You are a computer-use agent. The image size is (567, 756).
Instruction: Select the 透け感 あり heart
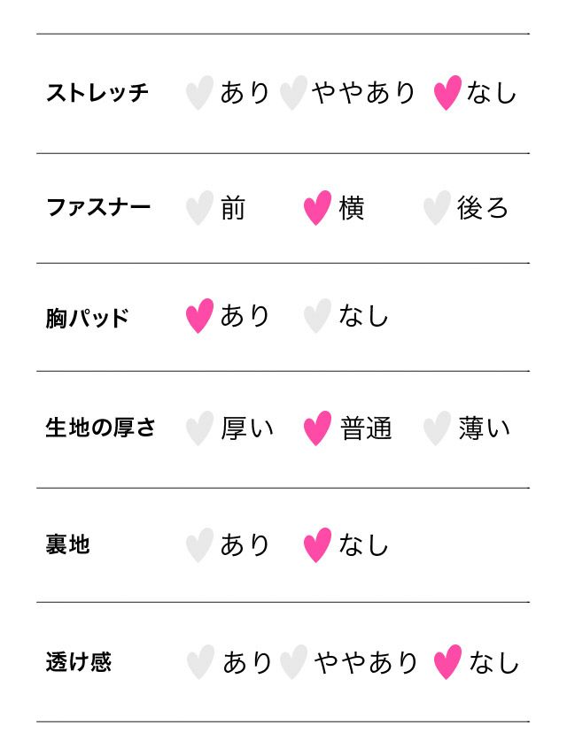click(200, 662)
